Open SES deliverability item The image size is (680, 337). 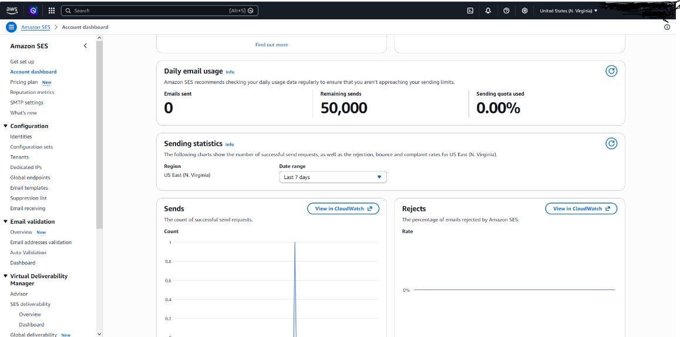[31, 304]
